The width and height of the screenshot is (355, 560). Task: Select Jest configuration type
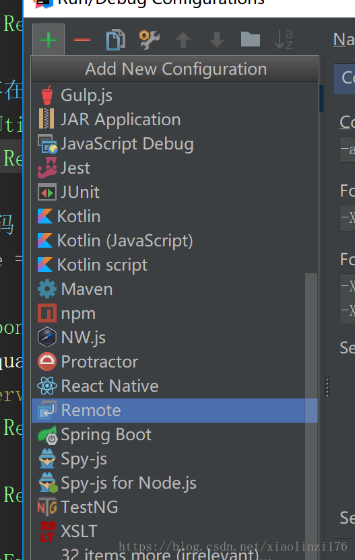click(174, 168)
